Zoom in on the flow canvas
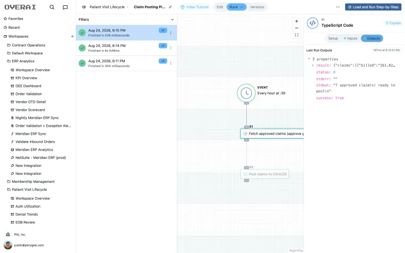The width and height of the screenshot is (405, 253). point(296,21)
